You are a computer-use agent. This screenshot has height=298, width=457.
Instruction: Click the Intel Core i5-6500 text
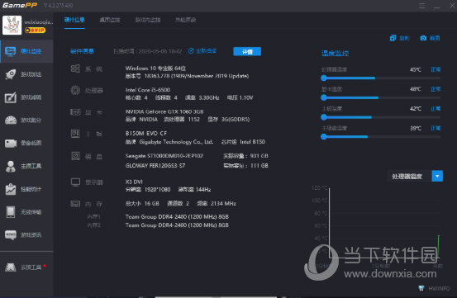[148, 90]
